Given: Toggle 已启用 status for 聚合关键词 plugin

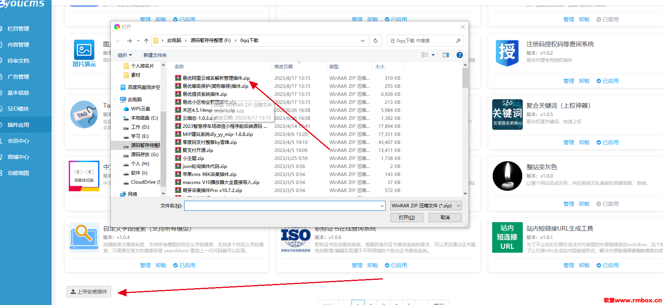Looking at the screenshot, I should point(607,142).
